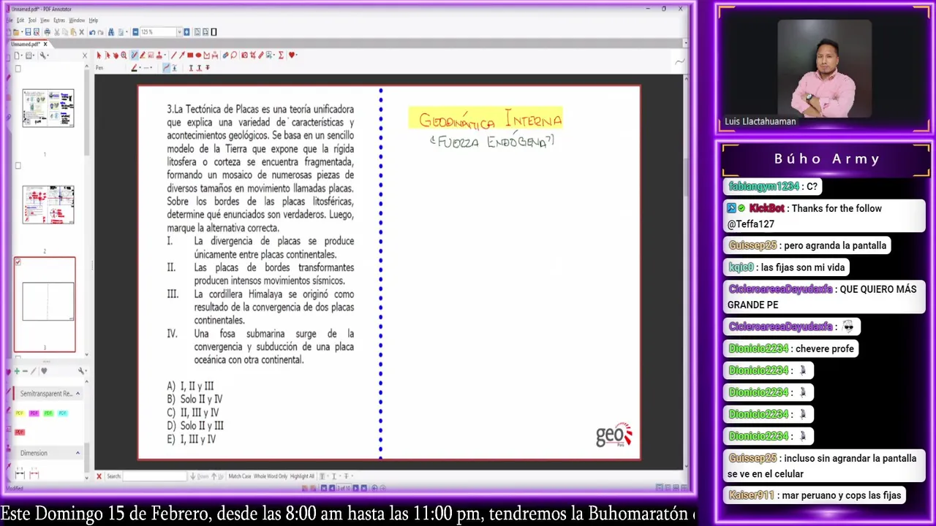This screenshot has height=526, width=936.
Task: Select the Marker highlighter tool
Action: (x=143, y=56)
